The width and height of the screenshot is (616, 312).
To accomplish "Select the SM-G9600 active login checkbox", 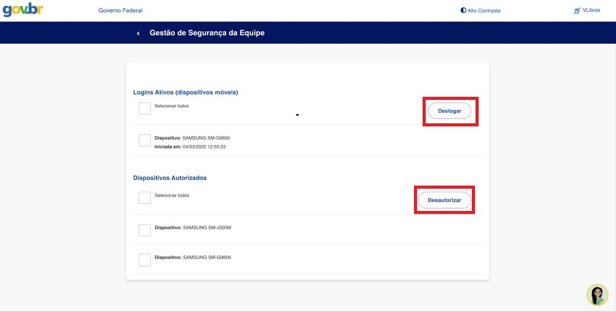I will 145,141.
